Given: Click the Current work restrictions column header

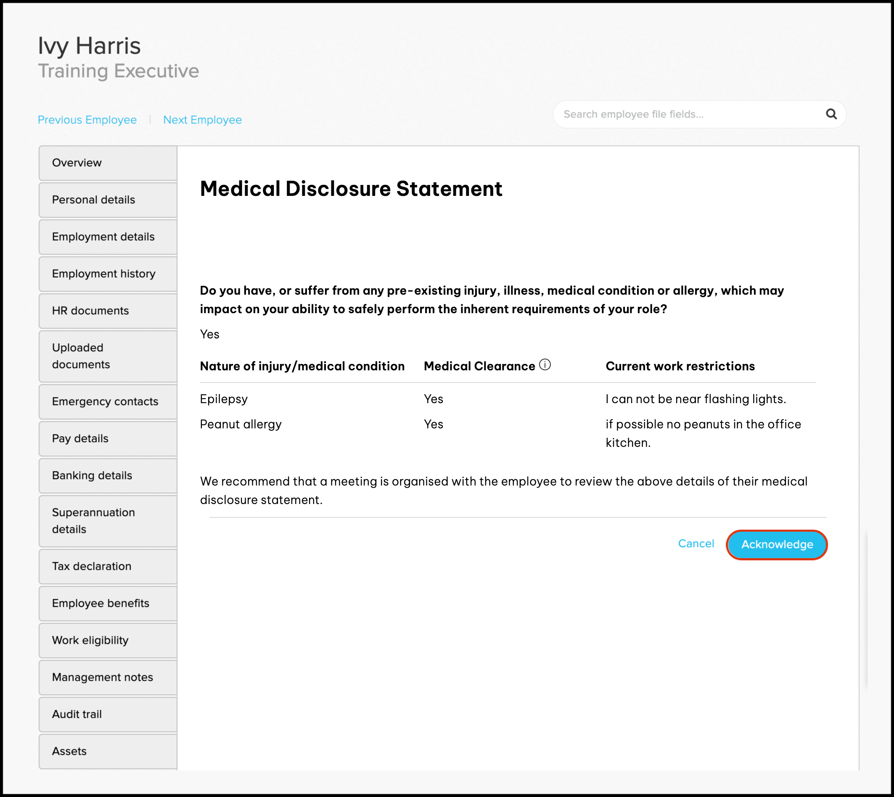Looking at the screenshot, I should (x=680, y=366).
